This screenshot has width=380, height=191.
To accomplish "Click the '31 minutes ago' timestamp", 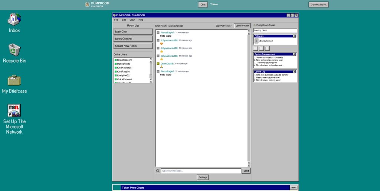I will [x=186, y=56].
